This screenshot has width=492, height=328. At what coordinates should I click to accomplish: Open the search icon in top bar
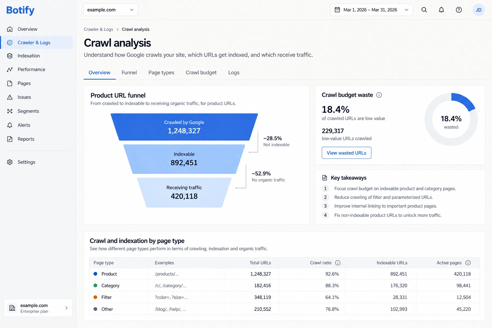point(424,10)
